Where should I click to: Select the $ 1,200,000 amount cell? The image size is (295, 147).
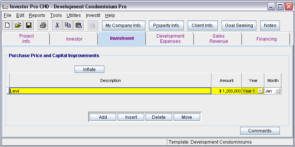tap(227, 91)
